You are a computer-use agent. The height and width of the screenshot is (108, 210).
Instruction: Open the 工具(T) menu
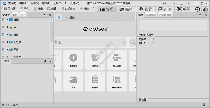(57, 3)
